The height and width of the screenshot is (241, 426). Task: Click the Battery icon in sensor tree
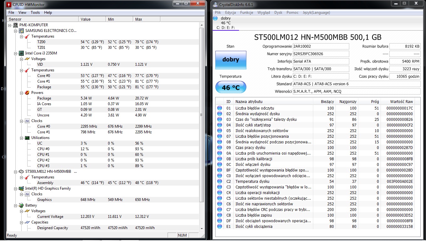coord(21,205)
